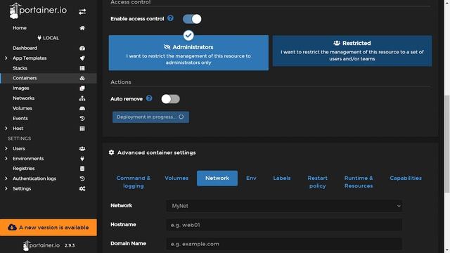
Task: Click the cloud download icon in update banner
Action: (12, 227)
